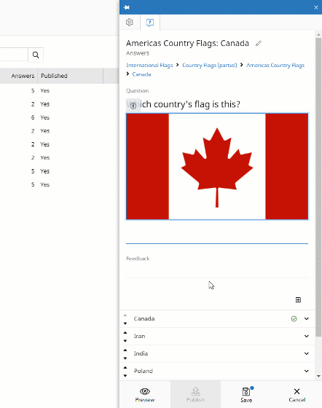Move the Poland answer up
The image size is (322, 408).
[125, 367]
